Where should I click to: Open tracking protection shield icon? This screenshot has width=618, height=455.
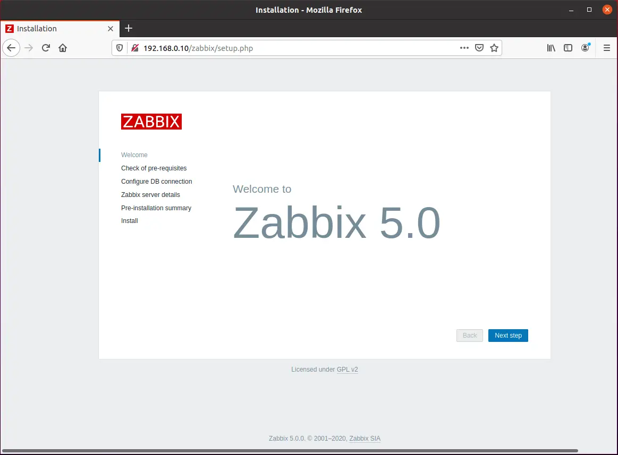(120, 48)
